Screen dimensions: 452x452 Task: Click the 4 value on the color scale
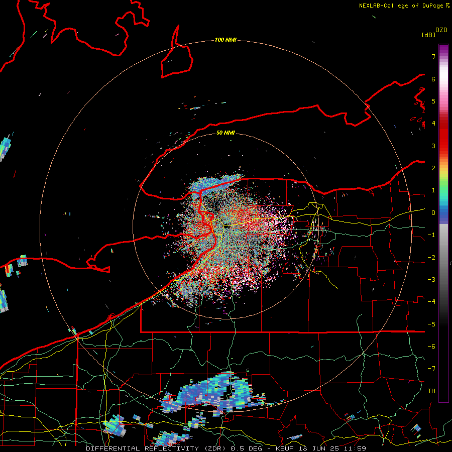(x=433, y=124)
